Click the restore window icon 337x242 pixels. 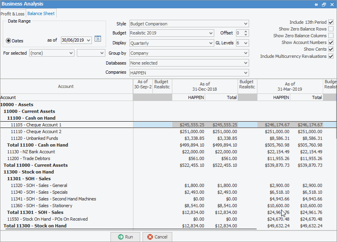[324, 4]
